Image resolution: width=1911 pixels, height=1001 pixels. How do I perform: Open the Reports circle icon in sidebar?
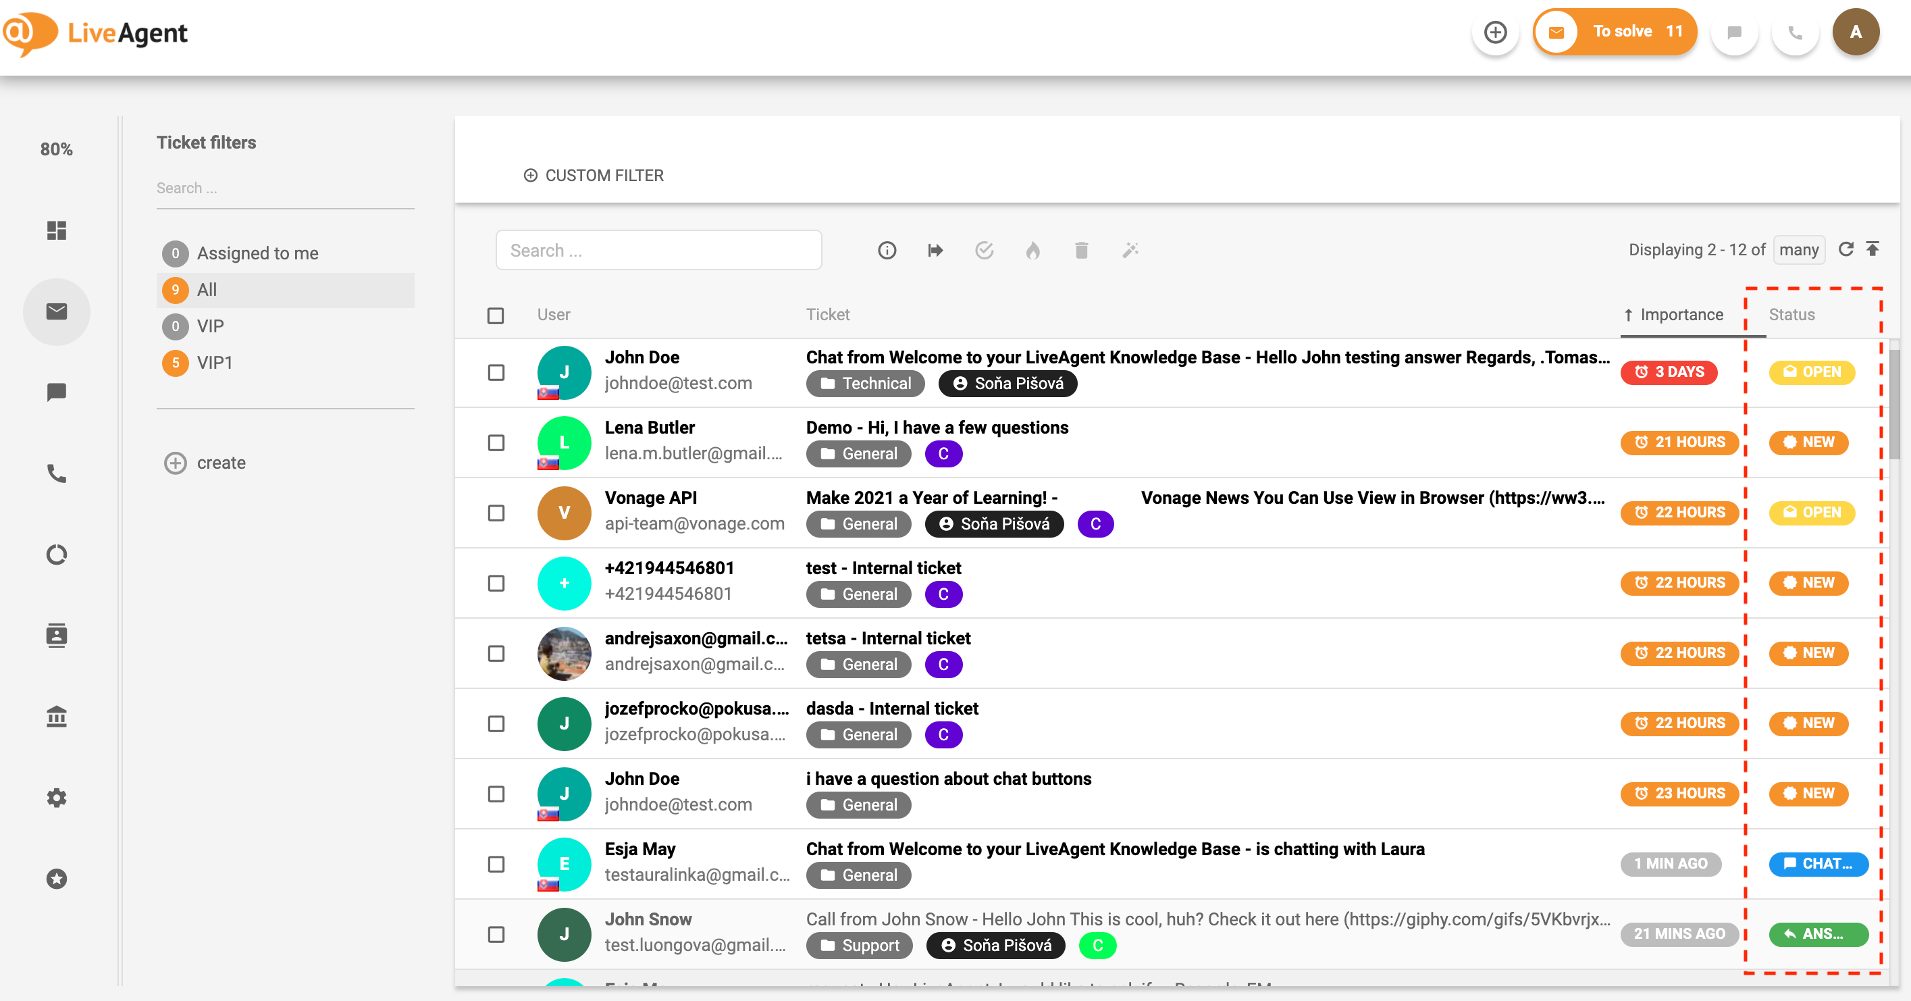(56, 555)
